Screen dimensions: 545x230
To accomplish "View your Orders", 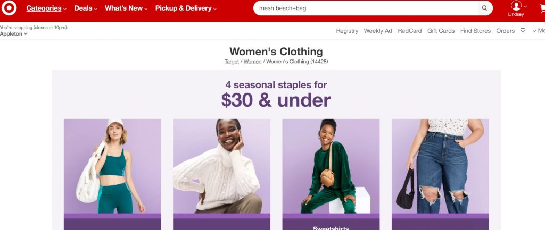I will coord(505,31).
